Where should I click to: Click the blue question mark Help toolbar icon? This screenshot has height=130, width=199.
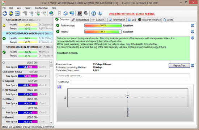(94, 13)
